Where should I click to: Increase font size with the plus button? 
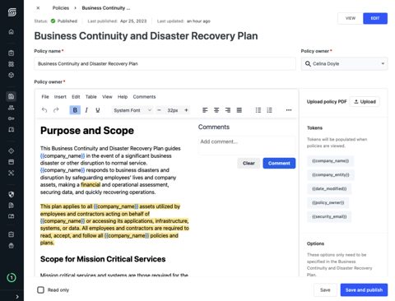pyautogui.click(x=186, y=110)
